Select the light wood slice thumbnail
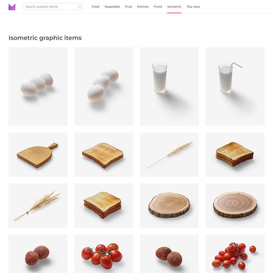This screenshot has height=273, width=273. (169, 206)
